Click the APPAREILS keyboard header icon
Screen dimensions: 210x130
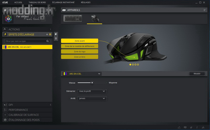tap(64, 10)
